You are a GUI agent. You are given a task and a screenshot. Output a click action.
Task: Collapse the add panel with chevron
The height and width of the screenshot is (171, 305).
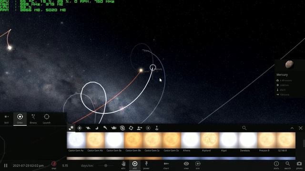tap(292, 128)
